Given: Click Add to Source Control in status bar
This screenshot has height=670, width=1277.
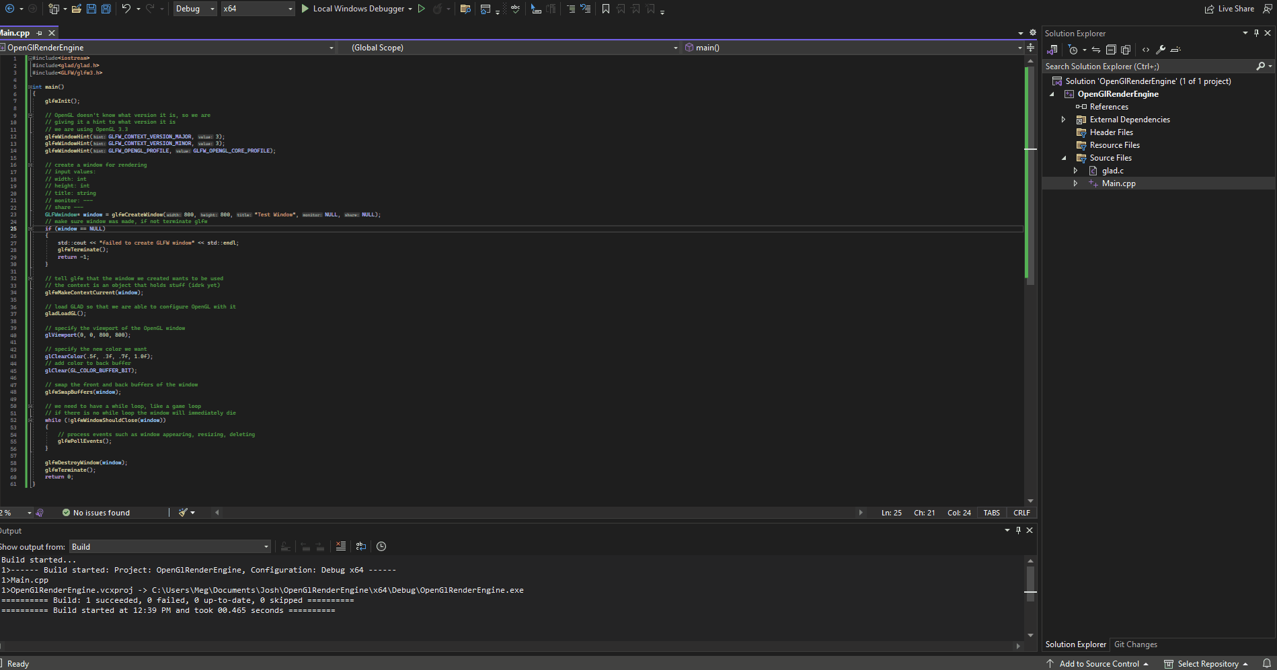Looking at the screenshot, I should [1099, 663].
